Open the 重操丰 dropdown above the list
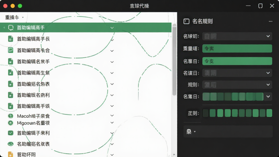This screenshot has width=279, height=157. pyautogui.click(x=14, y=17)
